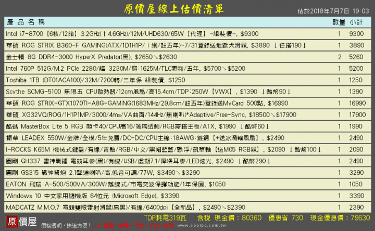
Task: Click the 含稅 現金價：80360 total
Action: [229, 218]
